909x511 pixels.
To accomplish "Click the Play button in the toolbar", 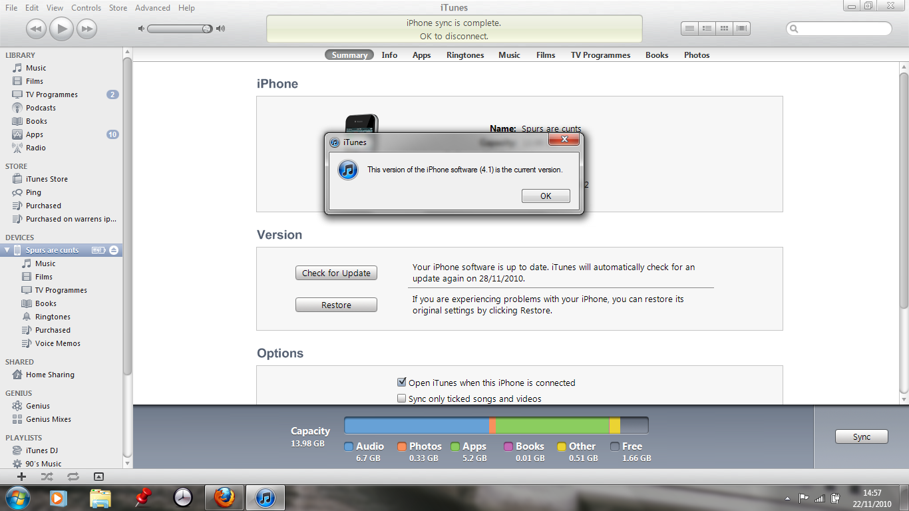I will (x=61, y=29).
